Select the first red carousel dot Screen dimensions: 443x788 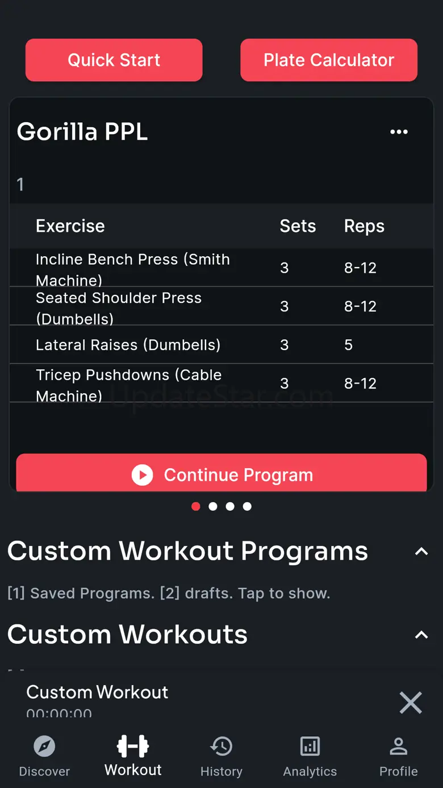tap(196, 506)
